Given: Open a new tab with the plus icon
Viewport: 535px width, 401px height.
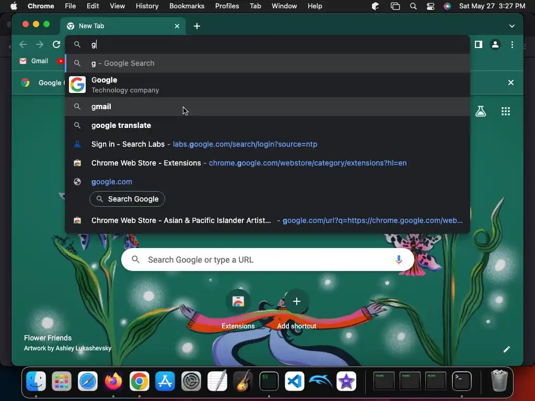Looking at the screenshot, I should 197,26.
